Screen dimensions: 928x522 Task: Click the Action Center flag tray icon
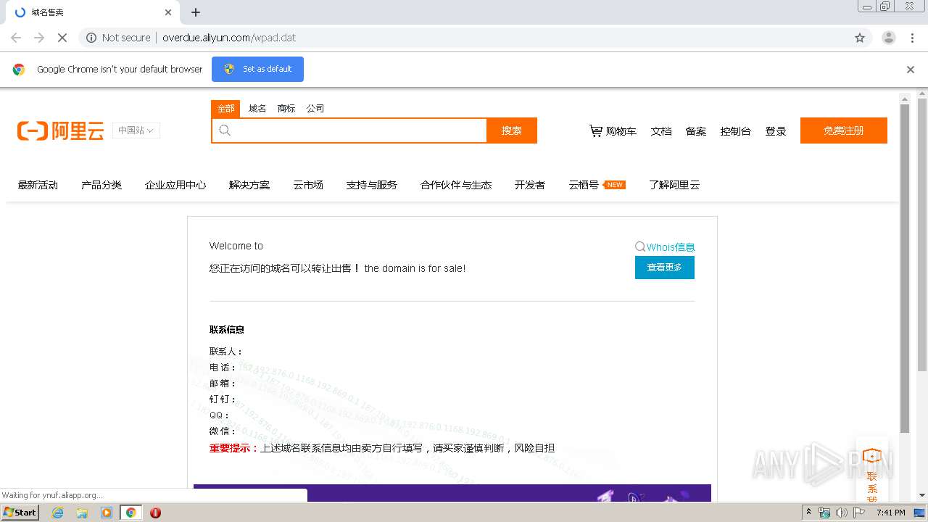(859, 513)
